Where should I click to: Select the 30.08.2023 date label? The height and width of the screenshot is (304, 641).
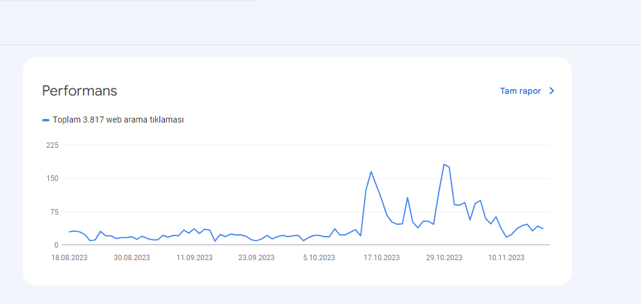point(132,258)
